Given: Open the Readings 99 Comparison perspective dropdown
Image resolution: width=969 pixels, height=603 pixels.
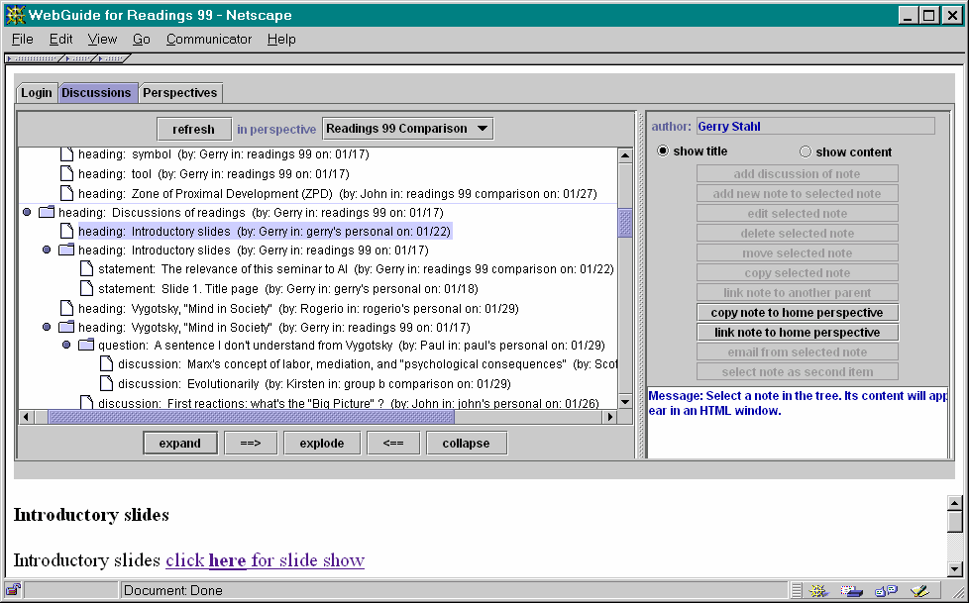Looking at the screenshot, I should [408, 129].
